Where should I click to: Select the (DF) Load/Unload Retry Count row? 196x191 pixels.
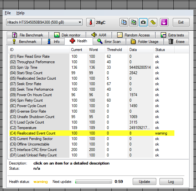tap(92, 155)
